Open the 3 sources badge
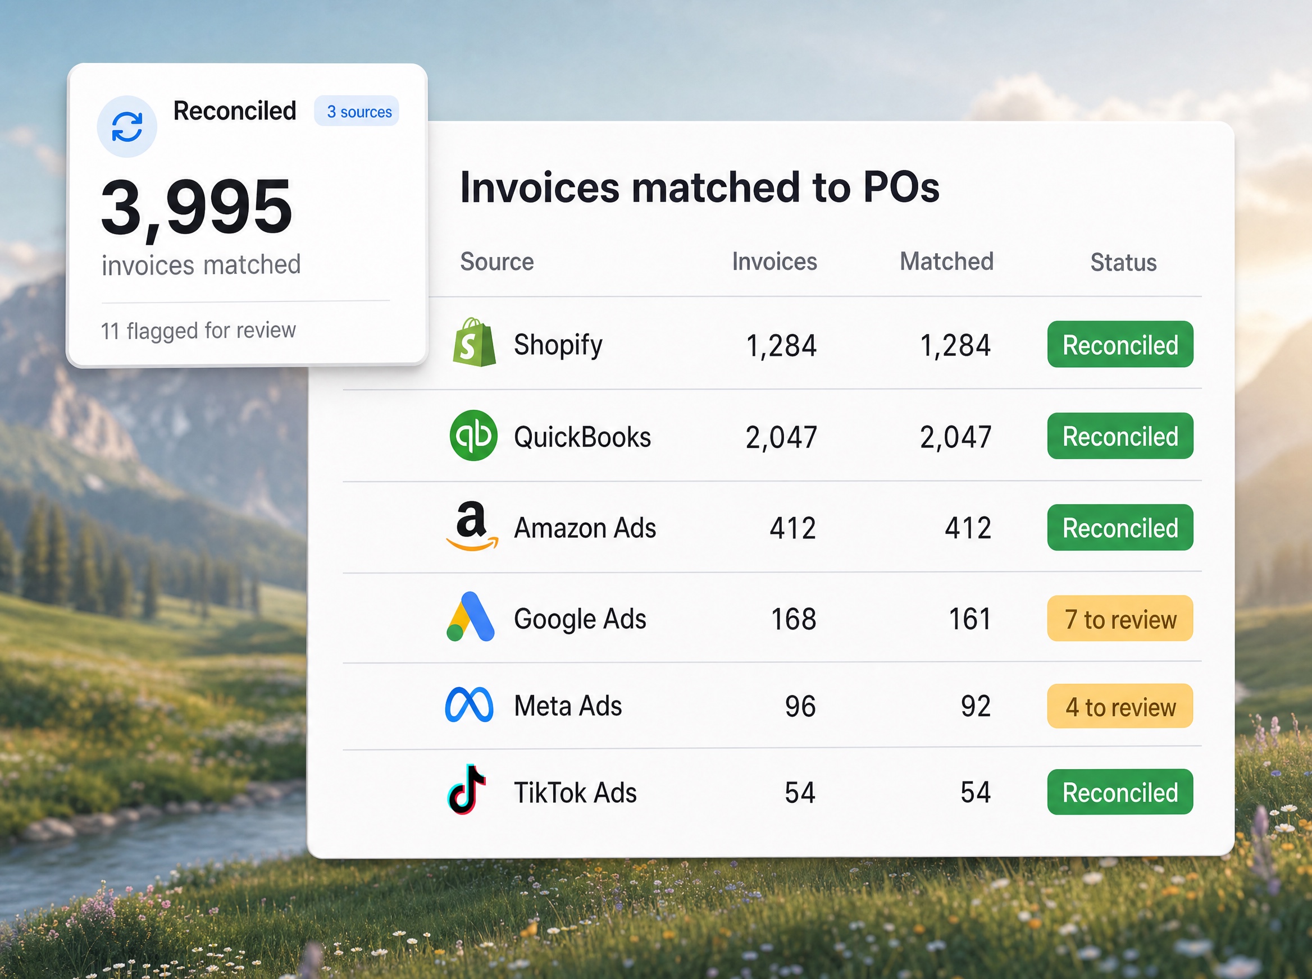Viewport: 1312px width, 979px height. [x=357, y=111]
